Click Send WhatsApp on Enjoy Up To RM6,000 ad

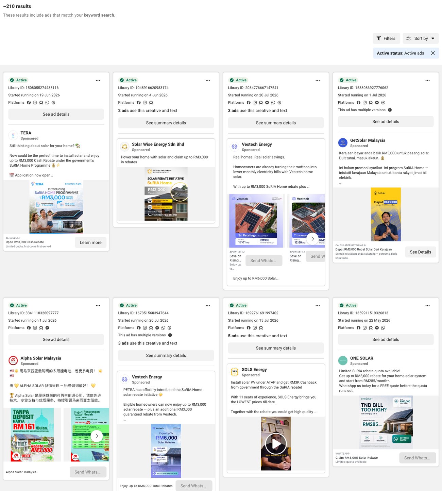(x=194, y=486)
